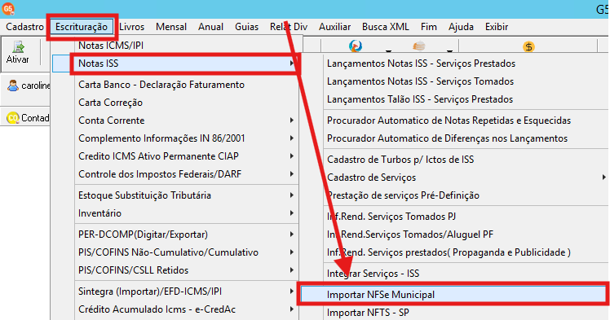Expand the Conta Corrente submenu arrow
Screen dimensions: 610x320
point(292,121)
